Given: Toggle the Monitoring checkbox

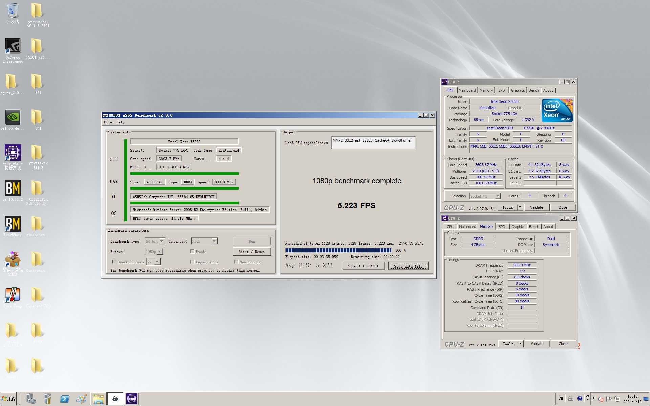Looking at the screenshot, I should (236, 262).
